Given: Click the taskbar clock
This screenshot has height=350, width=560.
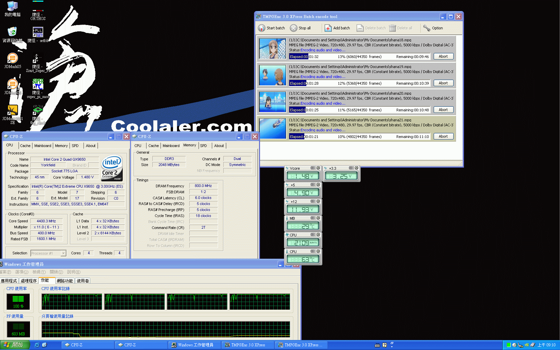Looking at the screenshot, I should pyautogui.click(x=547, y=345).
